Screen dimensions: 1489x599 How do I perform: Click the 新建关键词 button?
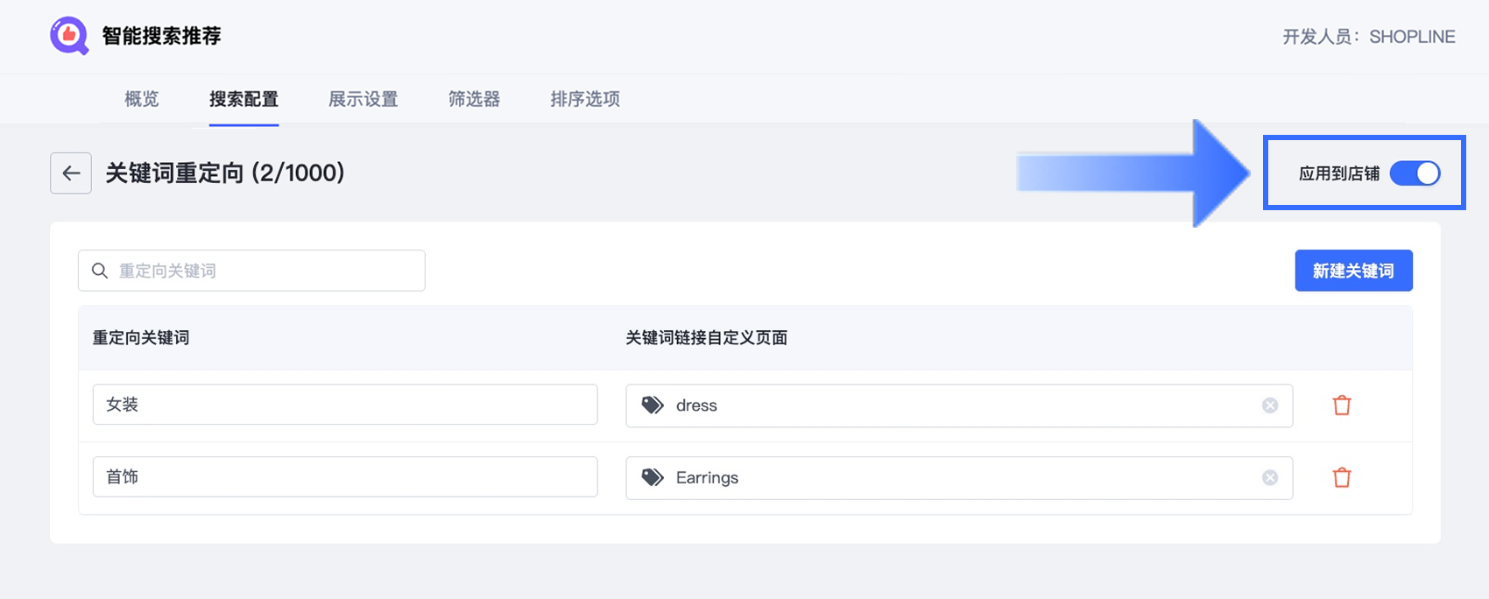1353,271
